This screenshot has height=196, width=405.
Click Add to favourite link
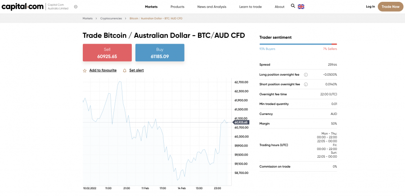pyautogui.click(x=103, y=70)
